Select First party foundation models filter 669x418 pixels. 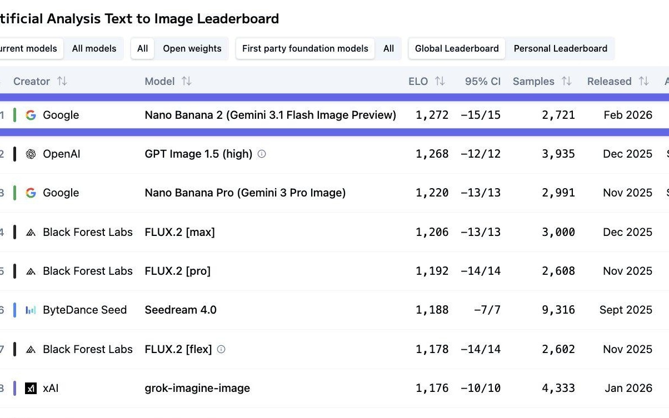click(305, 49)
